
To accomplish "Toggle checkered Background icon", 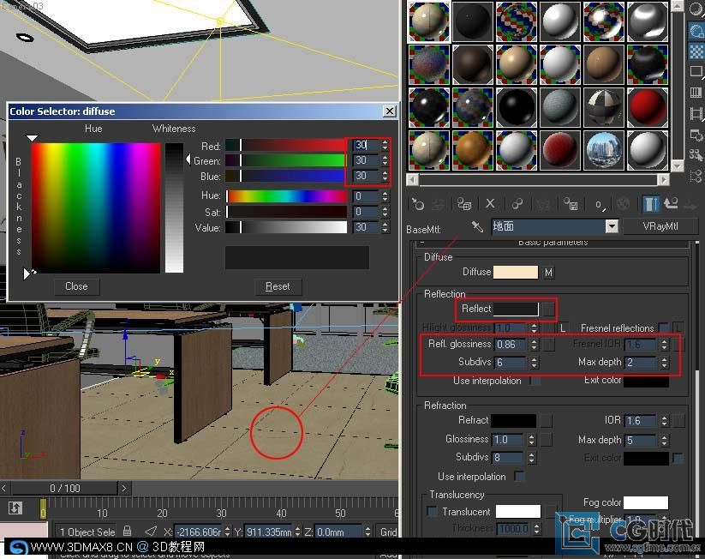I will pyautogui.click(x=696, y=51).
